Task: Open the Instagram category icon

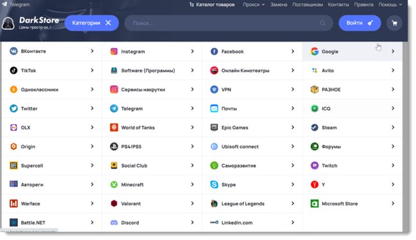Action: click(114, 51)
